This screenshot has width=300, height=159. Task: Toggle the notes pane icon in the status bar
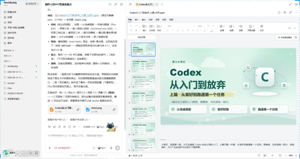(x=265, y=156)
